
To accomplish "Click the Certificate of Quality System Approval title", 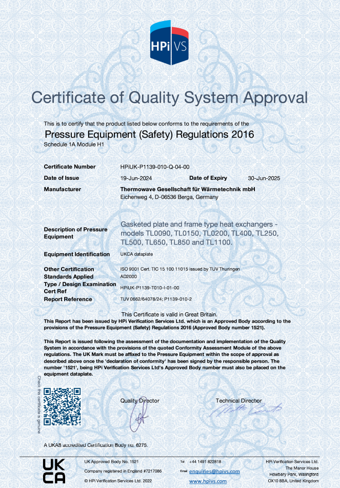I will coord(170,97).
